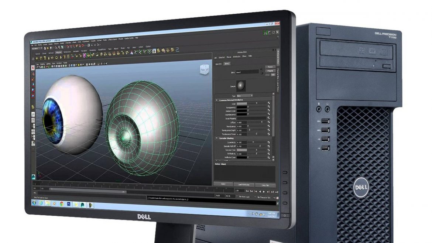Click the ViewCube in the viewport

204,69
